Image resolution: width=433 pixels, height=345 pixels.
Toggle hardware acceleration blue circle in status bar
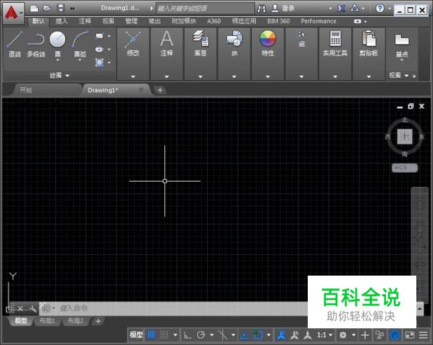tap(395, 335)
